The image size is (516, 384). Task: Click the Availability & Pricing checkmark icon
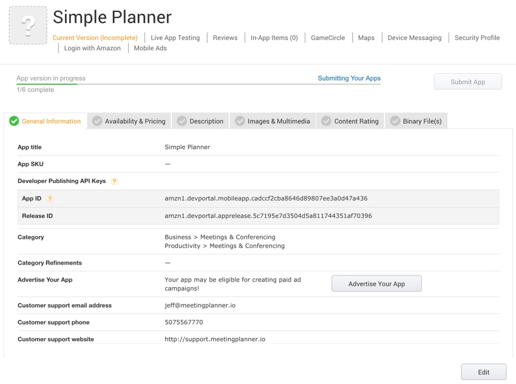pos(97,121)
